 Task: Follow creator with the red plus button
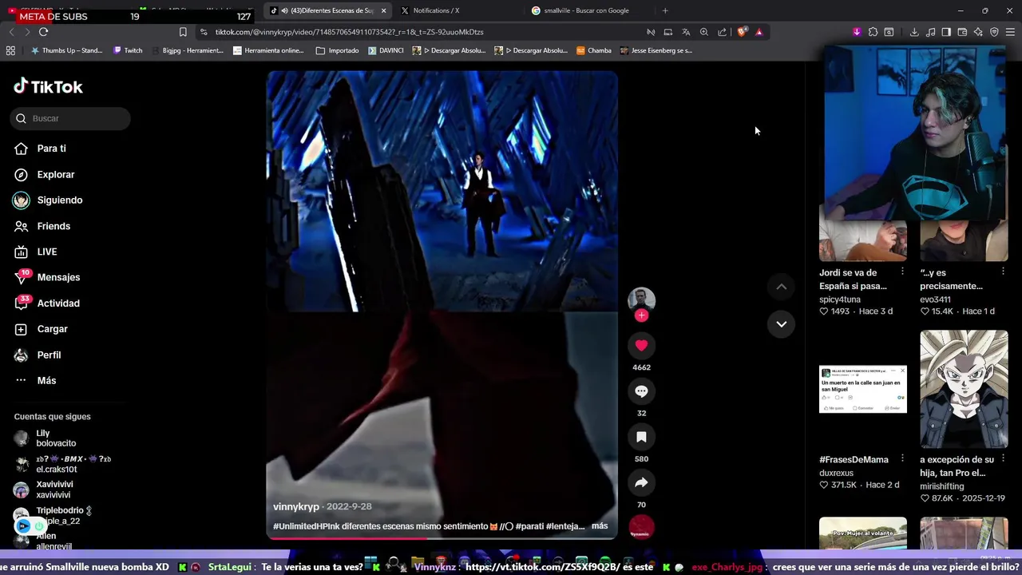coord(641,315)
